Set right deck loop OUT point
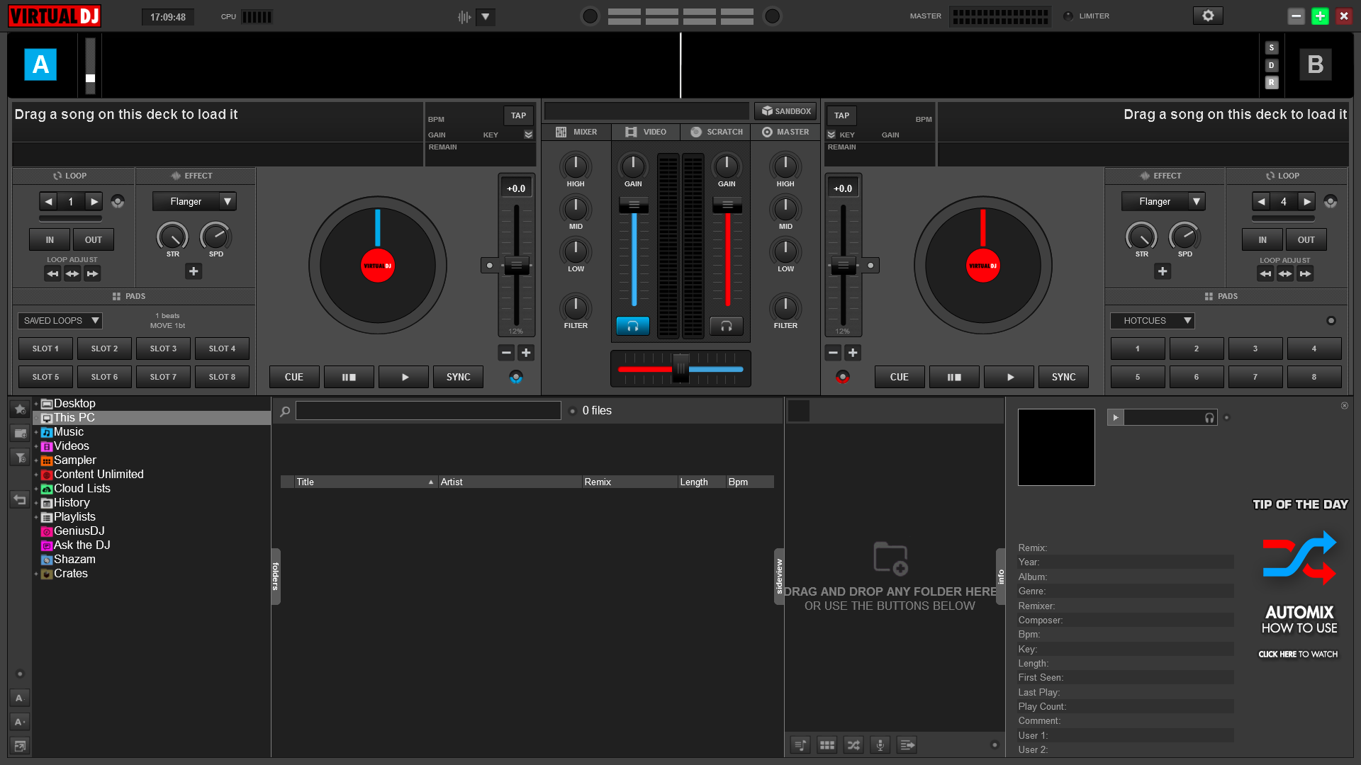 [x=1306, y=239]
